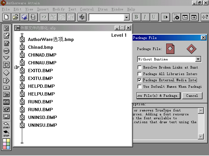Uncheck Package External Media Internally
This screenshot has width=209, height=156.
(x=139, y=80)
